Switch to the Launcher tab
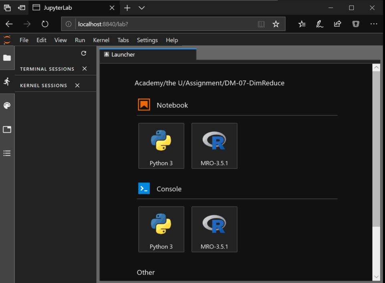The height and width of the screenshot is (283, 385). (x=123, y=54)
